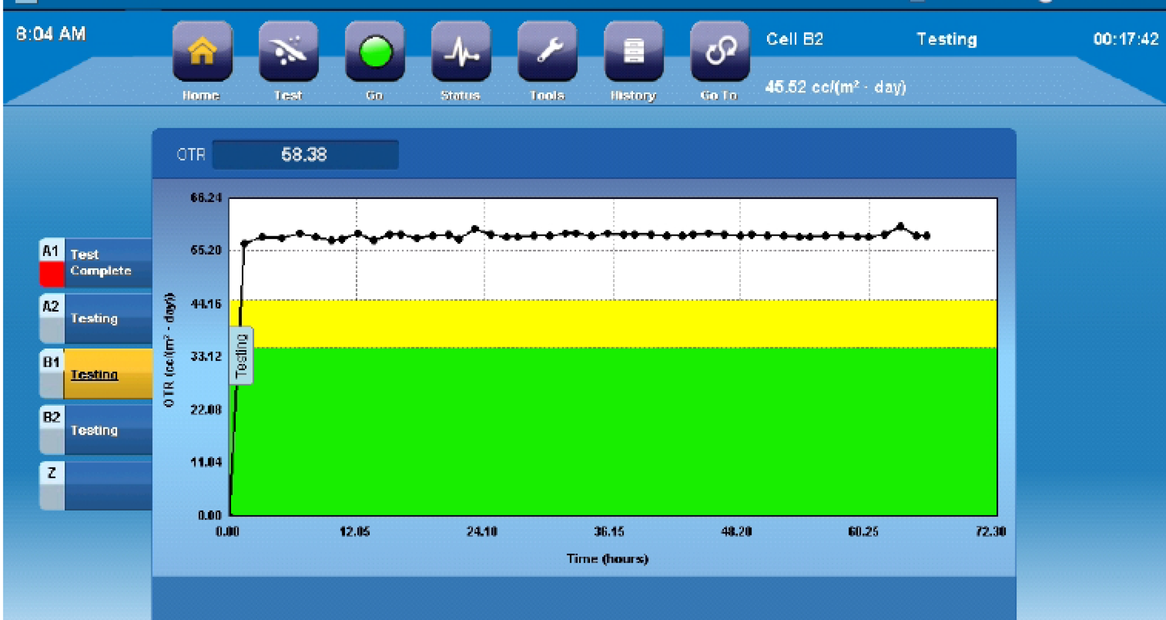Image resolution: width=1166 pixels, height=620 pixels.
Task: Click the elapsed time 00:17:42 display
Action: click(x=1125, y=39)
